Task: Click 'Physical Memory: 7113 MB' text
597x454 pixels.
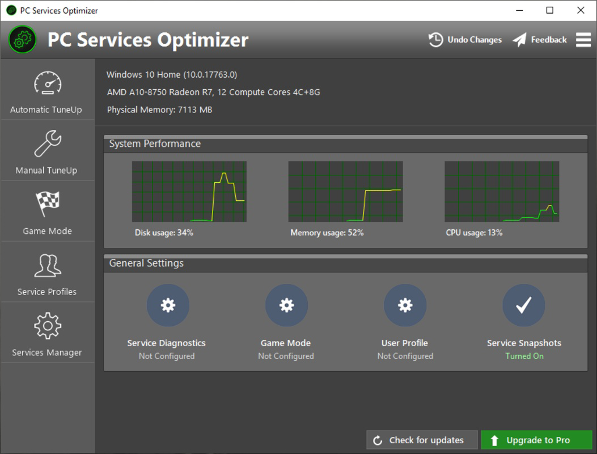Action: pos(159,110)
